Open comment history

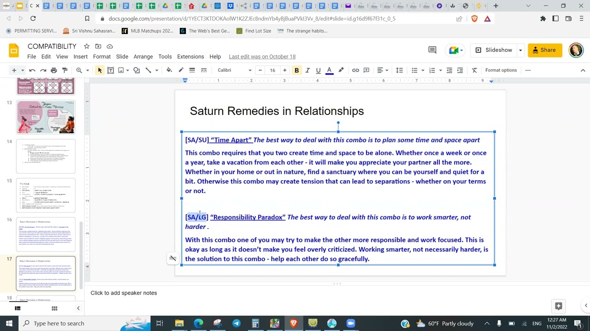click(432, 50)
